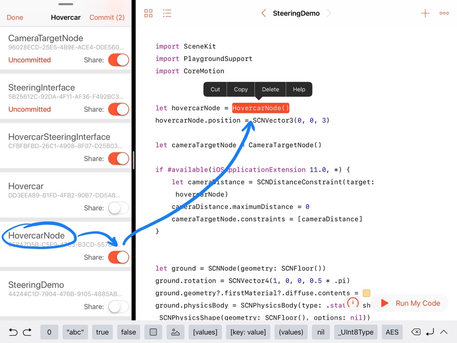457x343 pixels.
Task: Place cursor on import CoreMotion line
Action: pos(190,71)
